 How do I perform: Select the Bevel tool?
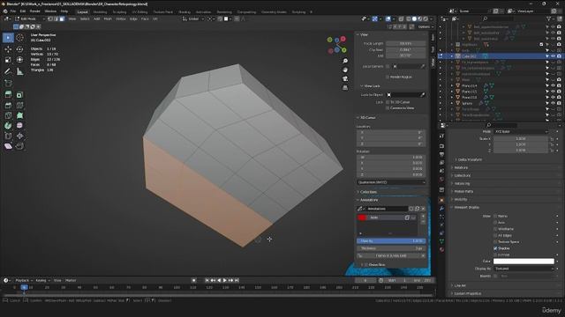8,106
